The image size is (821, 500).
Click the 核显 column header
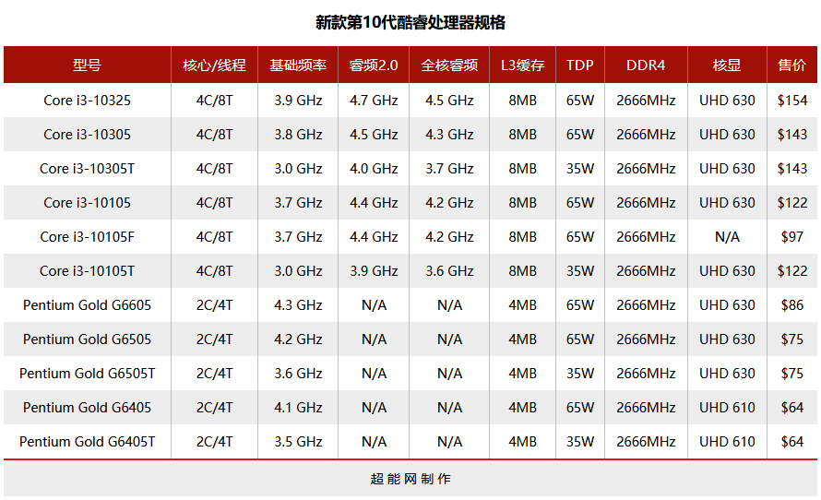coord(727,65)
